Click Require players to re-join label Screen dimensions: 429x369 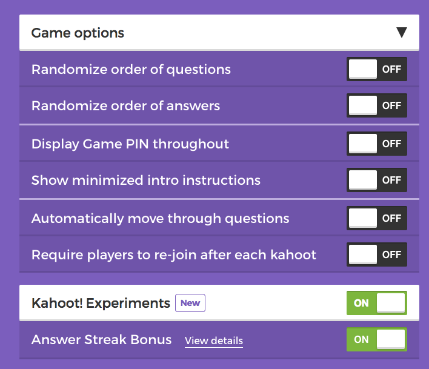click(174, 255)
